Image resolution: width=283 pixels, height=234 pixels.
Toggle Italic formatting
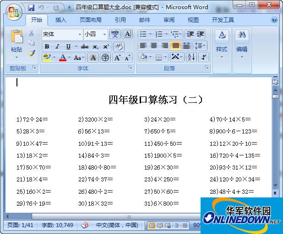pos(57,47)
